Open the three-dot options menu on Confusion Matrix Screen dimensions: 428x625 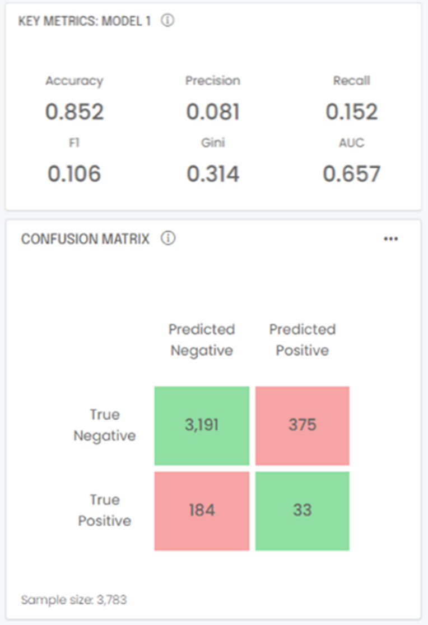[x=391, y=238]
